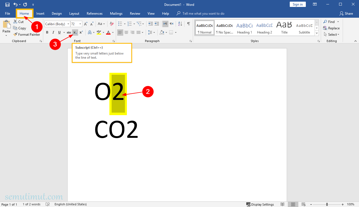Viewport: 359px width, 207px height.
Task: Decrease font size with the Shrink Font icon
Action: pyautogui.click(x=92, y=24)
